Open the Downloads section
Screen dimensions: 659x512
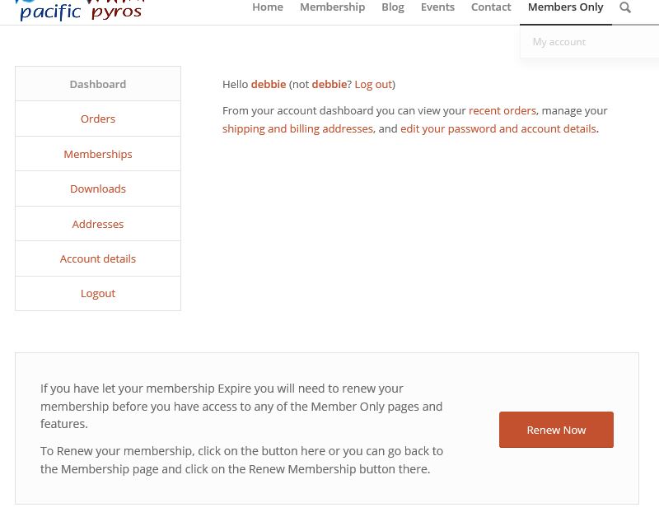coord(98,189)
